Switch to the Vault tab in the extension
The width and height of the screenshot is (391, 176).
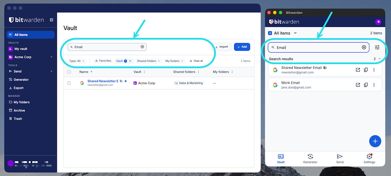[x=281, y=159]
